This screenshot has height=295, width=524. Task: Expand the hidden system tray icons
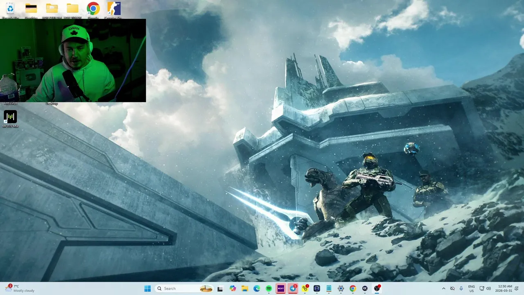[x=443, y=288]
